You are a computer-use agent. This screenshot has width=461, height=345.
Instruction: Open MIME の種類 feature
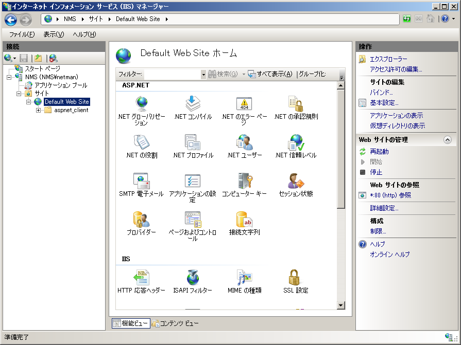click(x=244, y=282)
